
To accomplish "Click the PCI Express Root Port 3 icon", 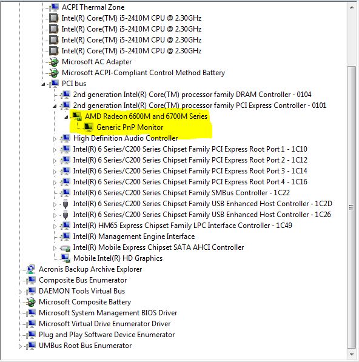I will click(x=65, y=171).
